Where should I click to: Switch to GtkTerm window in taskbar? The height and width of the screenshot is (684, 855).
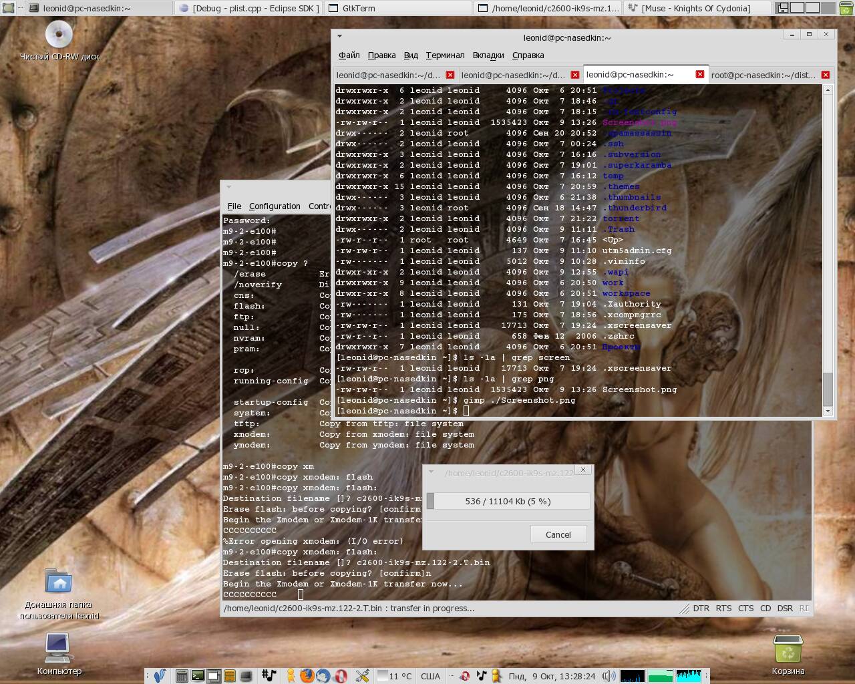[399, 8]
